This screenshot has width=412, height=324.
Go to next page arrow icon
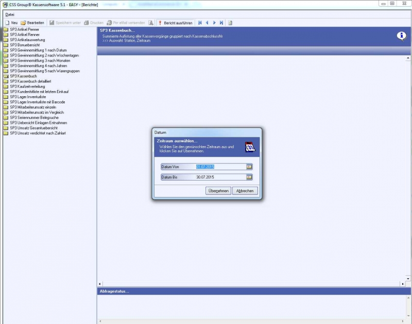pyautogui.click(x=214, y=23)
